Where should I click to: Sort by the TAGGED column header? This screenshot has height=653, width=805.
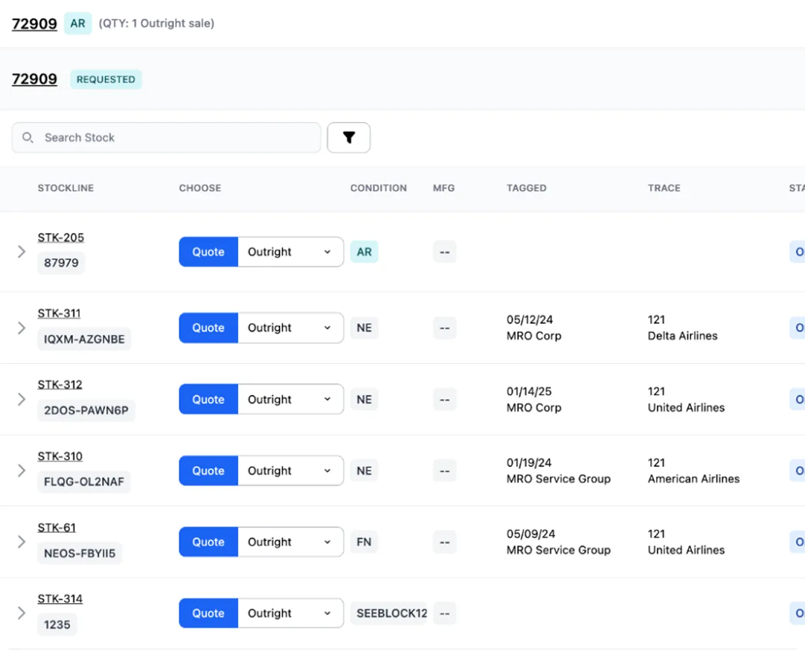coord(526,188)
